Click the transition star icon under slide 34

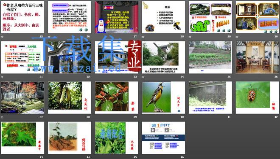coord(143,77)
